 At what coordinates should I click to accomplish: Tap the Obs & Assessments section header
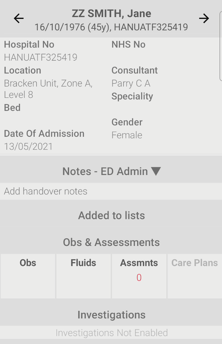pyautogui.click(x=111, y=242)
